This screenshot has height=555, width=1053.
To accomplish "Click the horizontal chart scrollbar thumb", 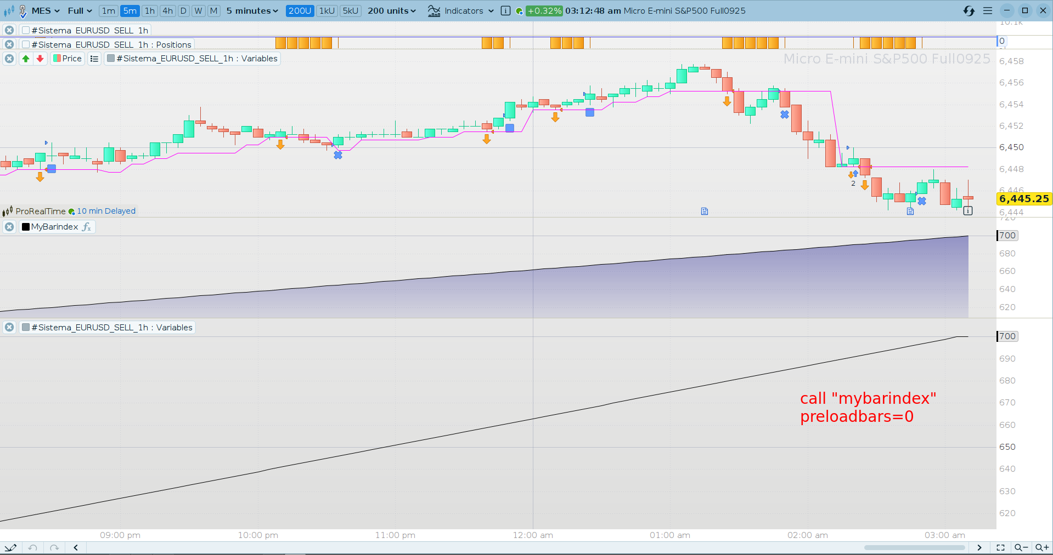I will click(914, 547).
